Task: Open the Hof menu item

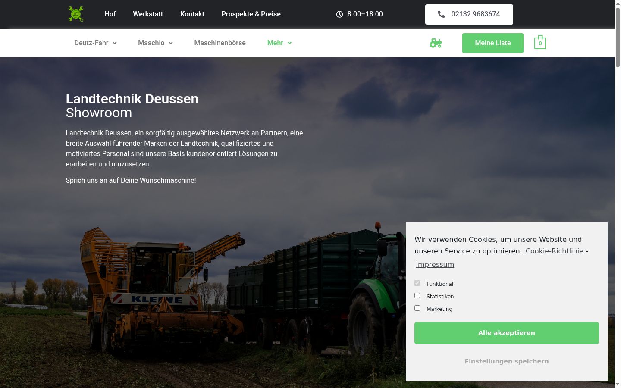Action: coord(110,14)
